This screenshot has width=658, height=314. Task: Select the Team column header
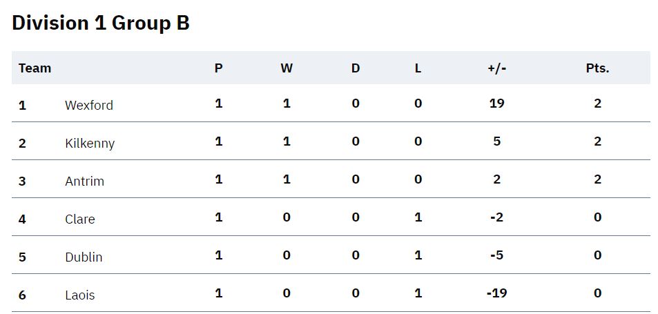click(35, 68)
